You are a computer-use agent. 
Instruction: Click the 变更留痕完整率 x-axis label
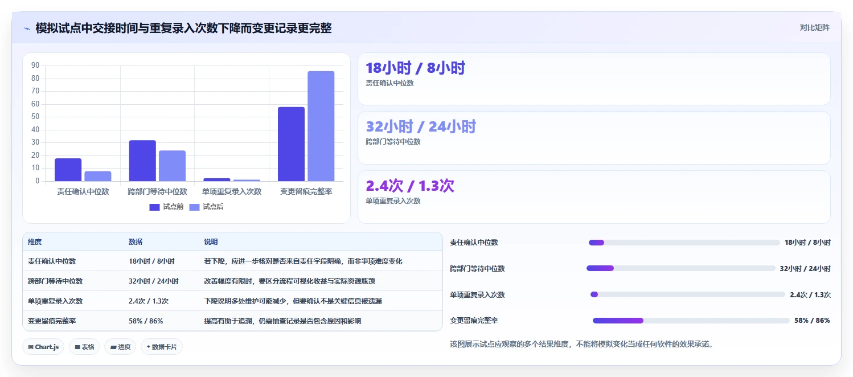coord(306,192)
